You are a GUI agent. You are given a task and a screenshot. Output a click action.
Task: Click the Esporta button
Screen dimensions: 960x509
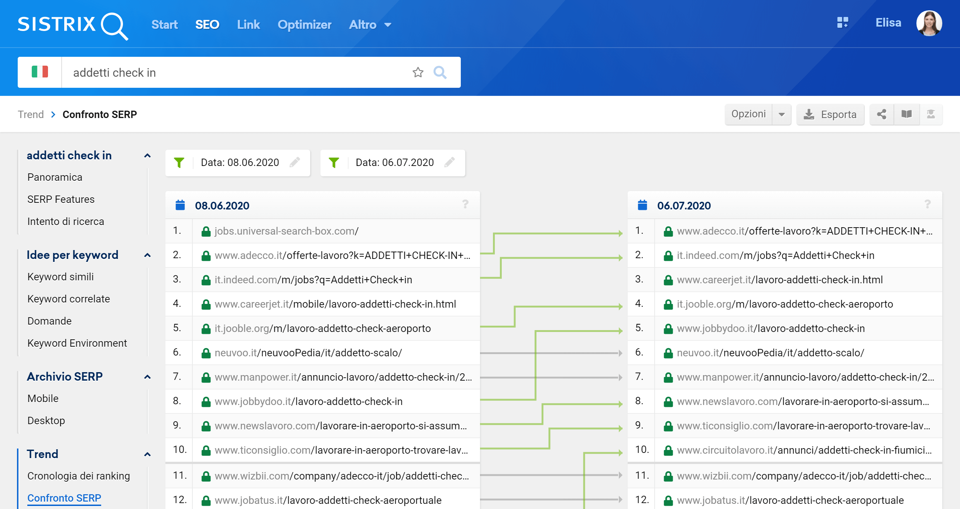pos(830,114)
